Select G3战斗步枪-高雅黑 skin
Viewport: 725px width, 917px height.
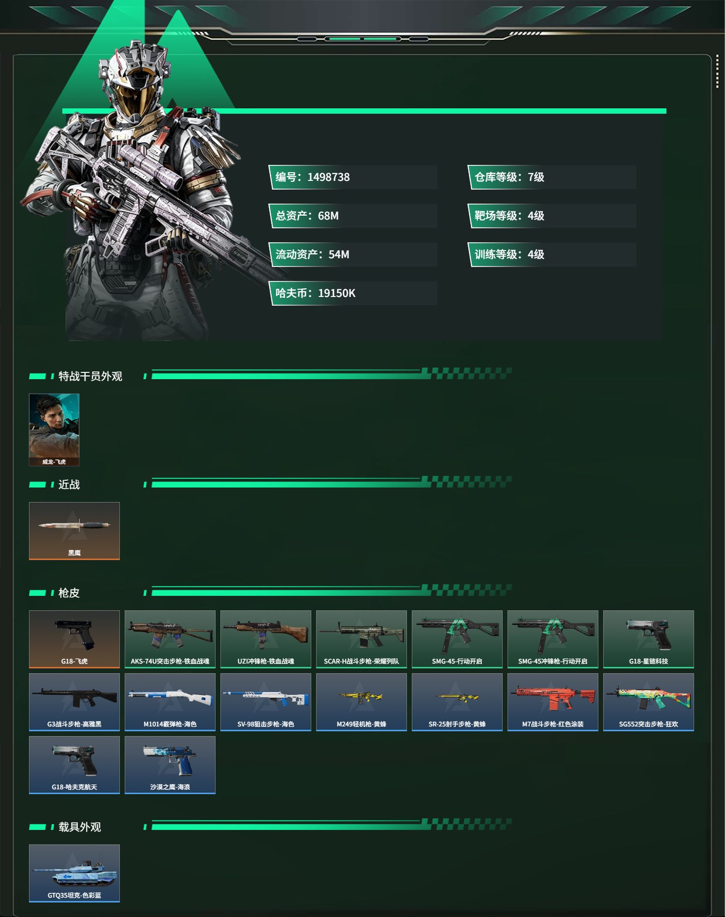(74, 702)
